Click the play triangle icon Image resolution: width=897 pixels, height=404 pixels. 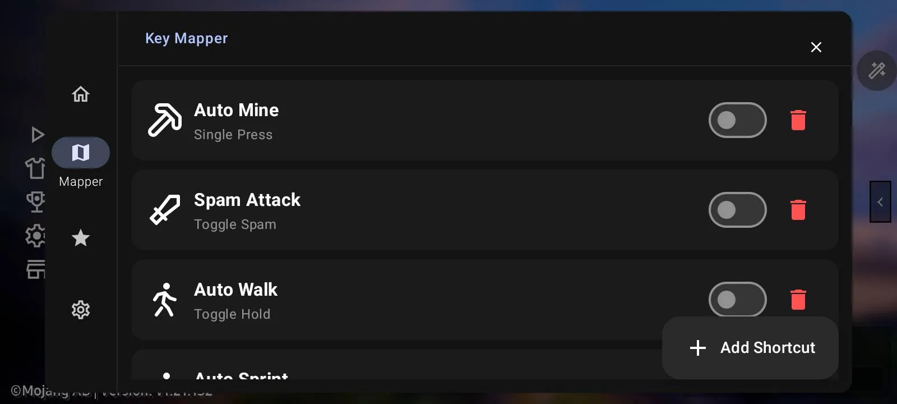[x=37, y=135]
